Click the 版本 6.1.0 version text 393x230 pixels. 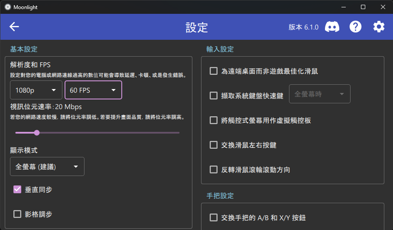(303, 27)
